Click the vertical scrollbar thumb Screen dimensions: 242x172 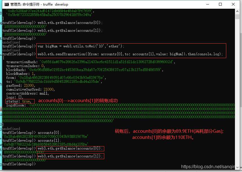(x=237, y=17)
